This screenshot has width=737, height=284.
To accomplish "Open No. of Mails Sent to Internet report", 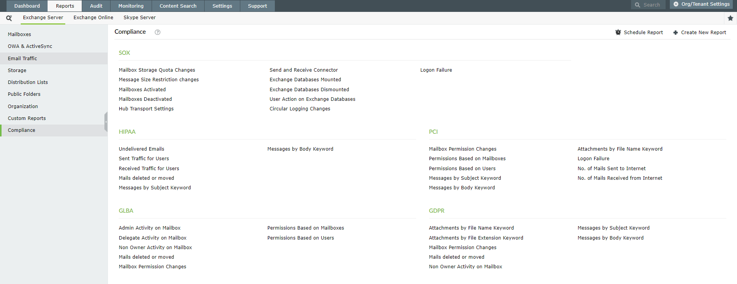I will tap(611, 169).
